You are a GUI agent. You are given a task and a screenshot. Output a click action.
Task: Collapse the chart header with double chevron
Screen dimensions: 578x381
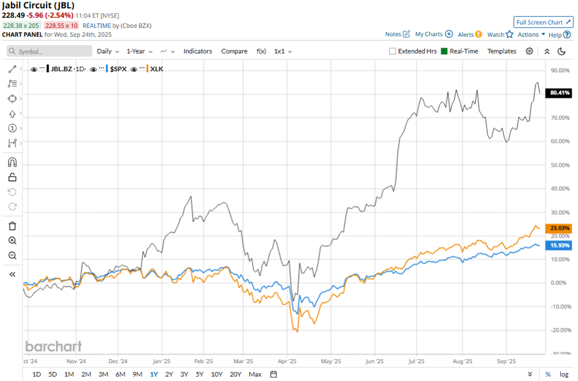(x=547, y=51)
